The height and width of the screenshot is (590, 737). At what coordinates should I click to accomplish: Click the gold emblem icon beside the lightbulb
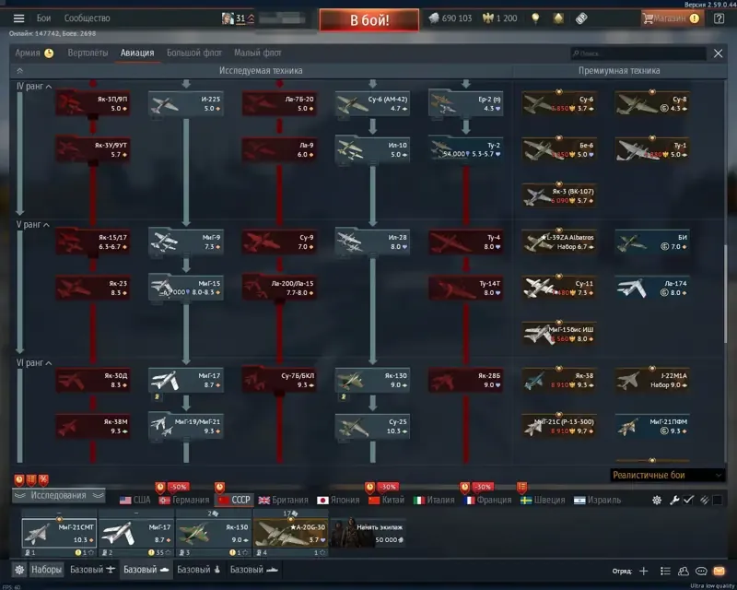[x=558, y=18]
